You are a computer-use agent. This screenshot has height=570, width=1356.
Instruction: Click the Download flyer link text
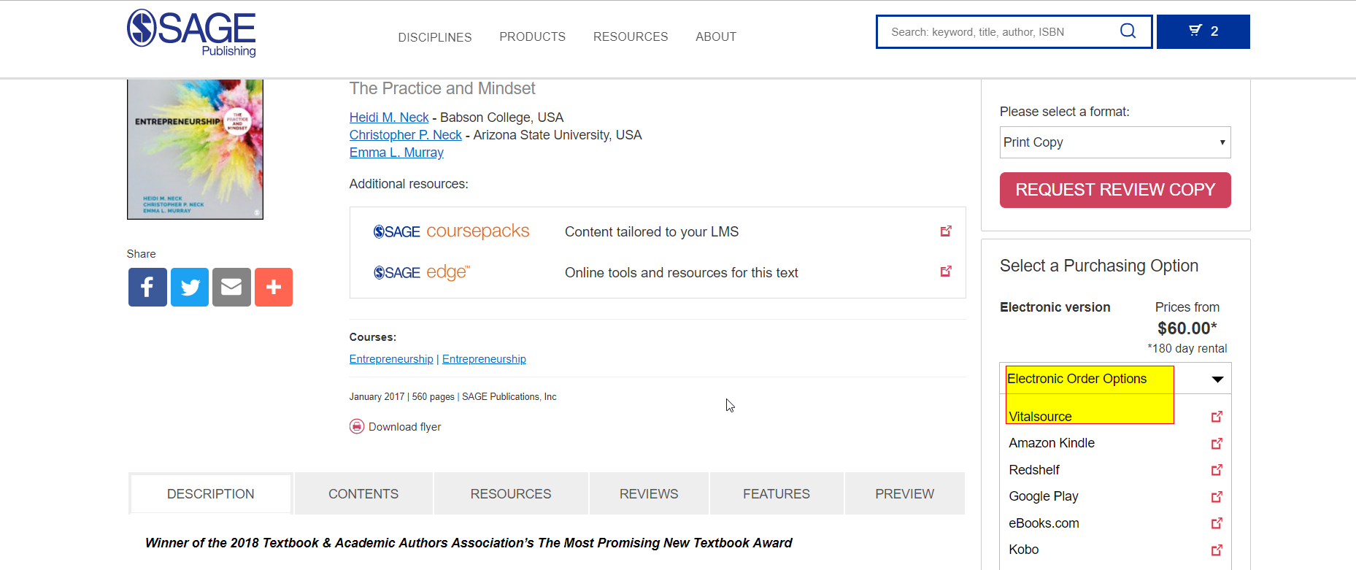(404, 427)
